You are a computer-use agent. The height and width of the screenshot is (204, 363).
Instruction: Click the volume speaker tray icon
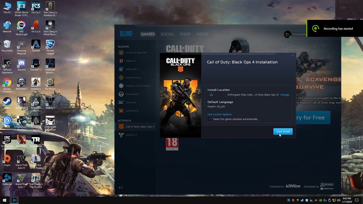pos(339,200)
